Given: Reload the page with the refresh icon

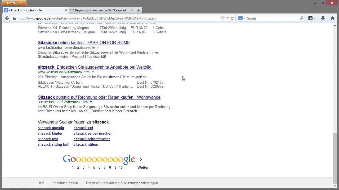Looking at the screenshot, I should coord(232,18).
